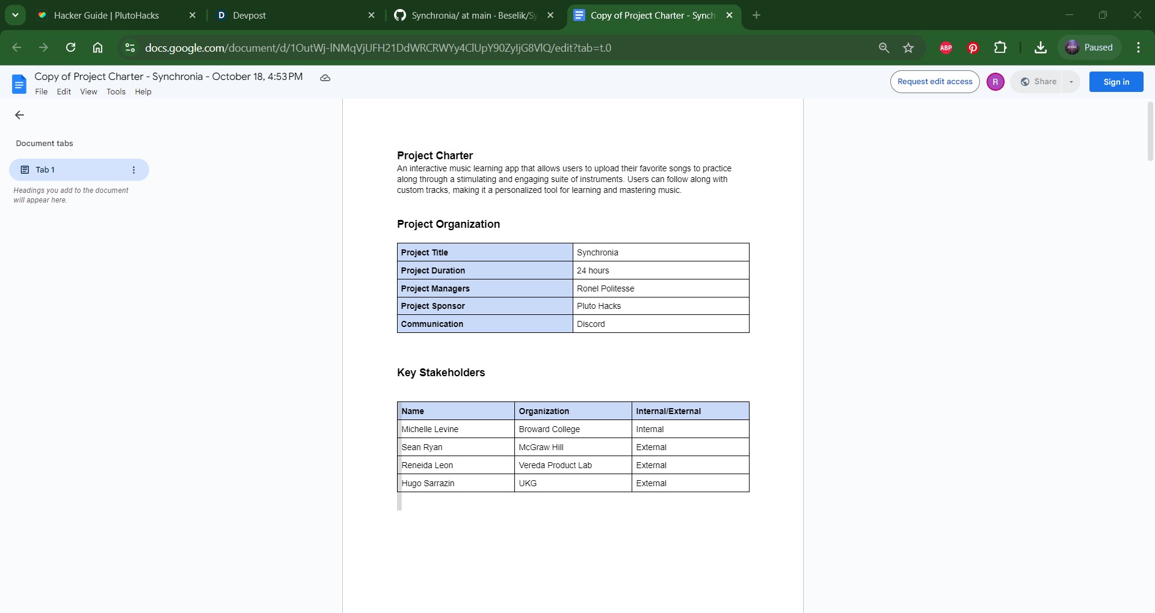Click the Project Charter heading
Viewport: 1155px width, 613px height.
click(x=435, y=156)
